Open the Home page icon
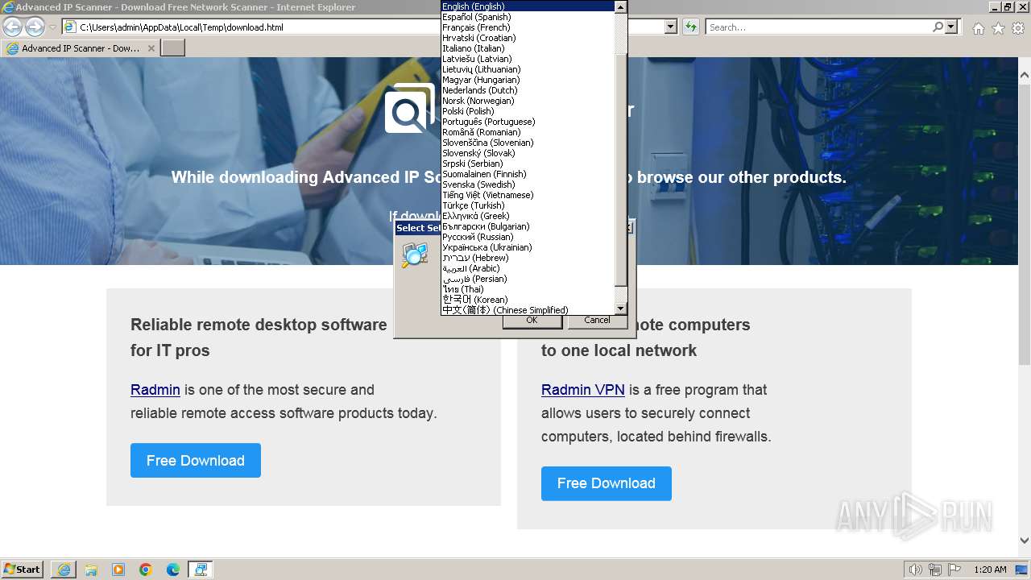 978,28
